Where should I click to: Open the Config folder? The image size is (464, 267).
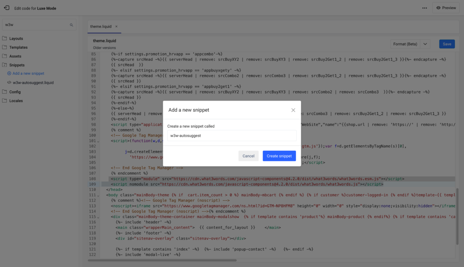pos(15,92)
